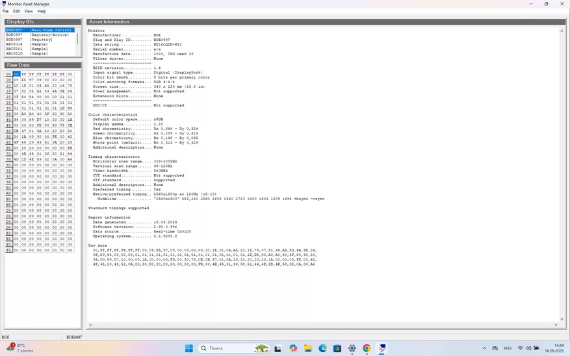Open the Help menu
Viewport: 570px width, 356px height.
[x=42, y=11]
